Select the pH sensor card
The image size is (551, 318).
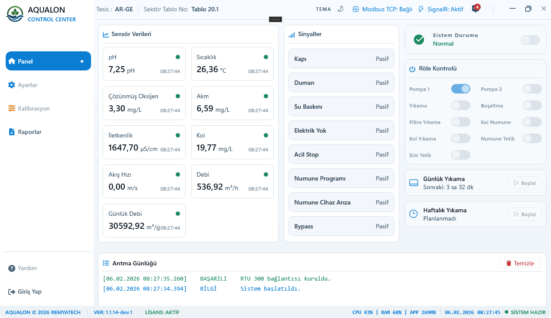coord(144,64)
